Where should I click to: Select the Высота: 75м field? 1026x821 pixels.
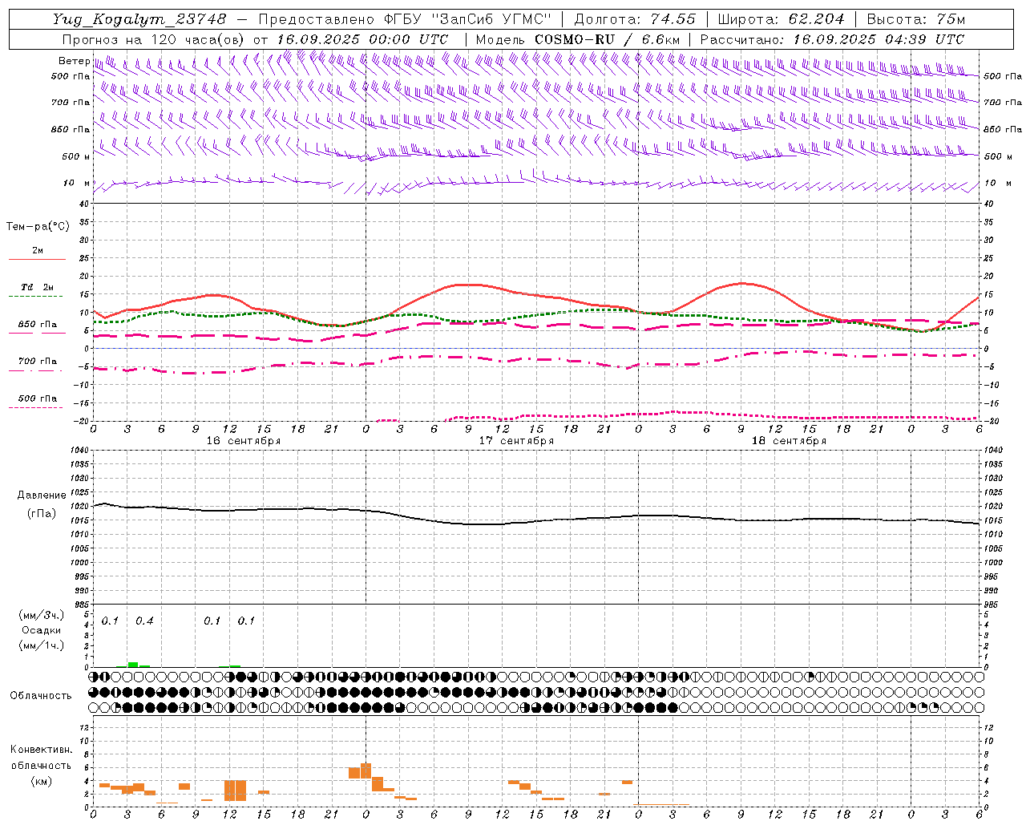coord(915,19)
